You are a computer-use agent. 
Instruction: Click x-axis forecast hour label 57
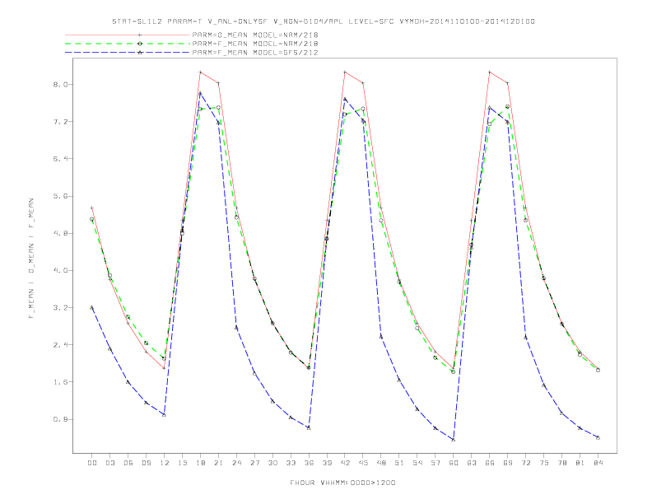[x=435, y=463]
